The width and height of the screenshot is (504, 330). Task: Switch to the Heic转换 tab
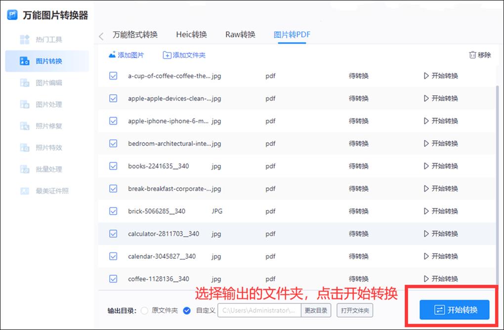pyautogui.click(x=191, y=35)
